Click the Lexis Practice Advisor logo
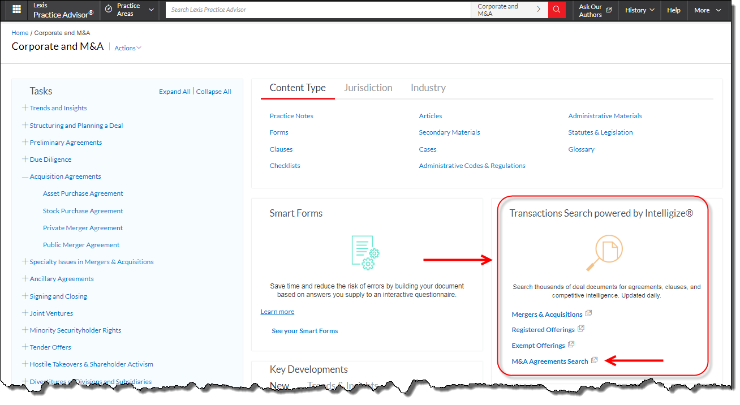Screen dimensions: 740x405 pyautogui.click(x=63, y=10)
